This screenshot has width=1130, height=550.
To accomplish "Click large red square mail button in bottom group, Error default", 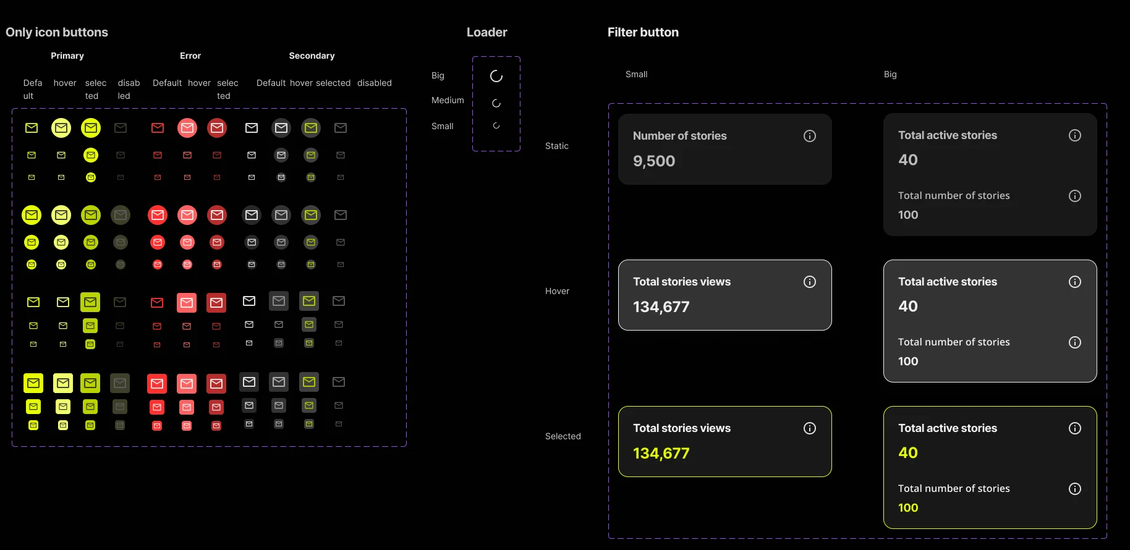I will pyautogui.click(x=157, y=384).
